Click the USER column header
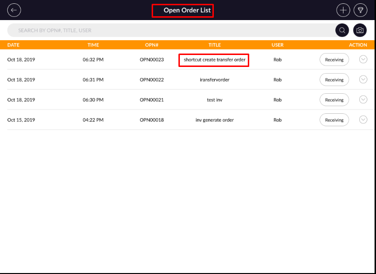 tap(277, 45)
